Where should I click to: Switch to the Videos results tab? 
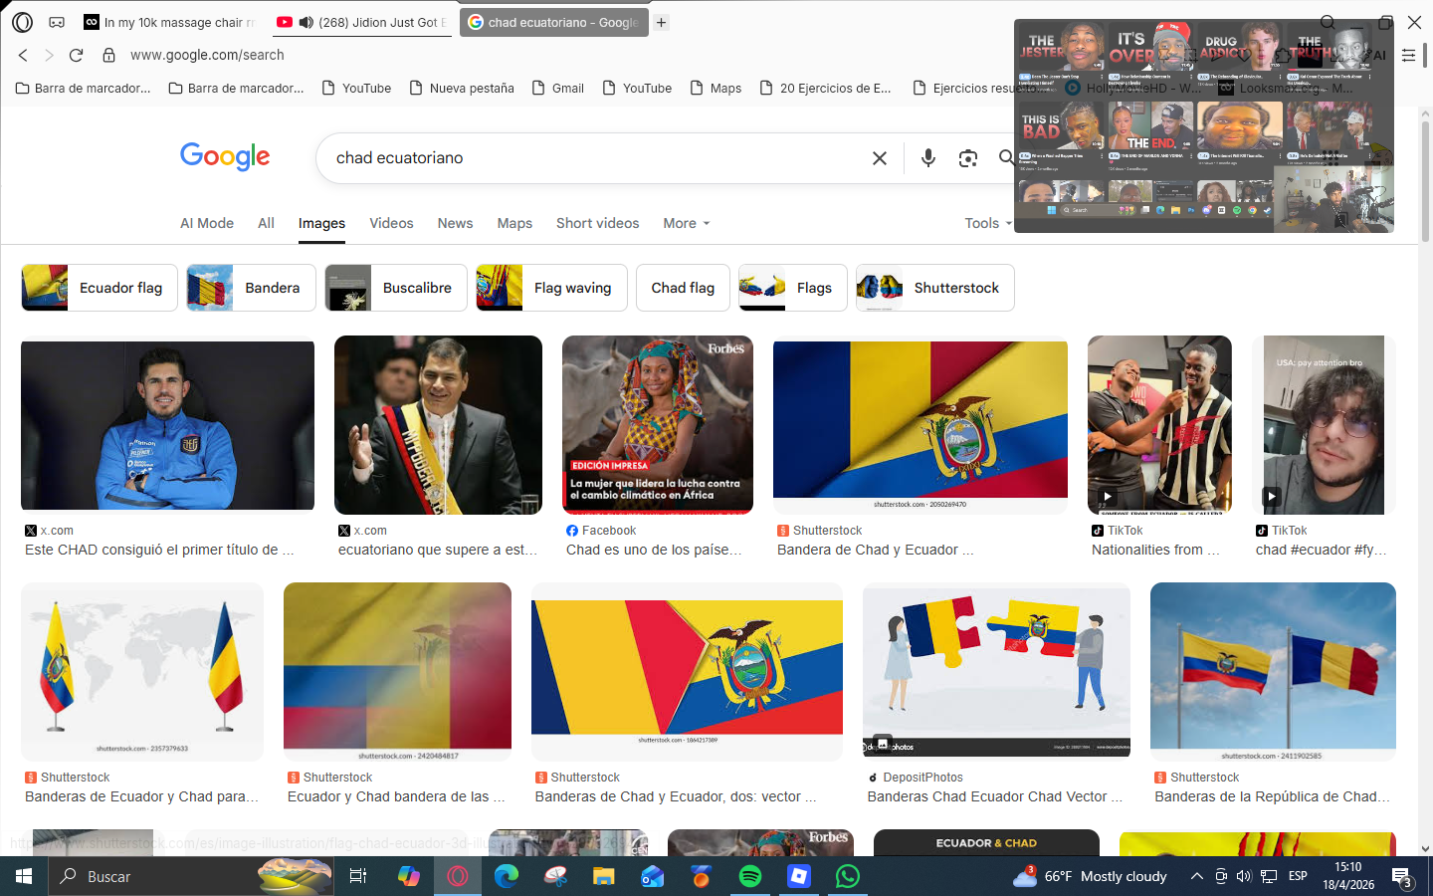tap(391, 223)
